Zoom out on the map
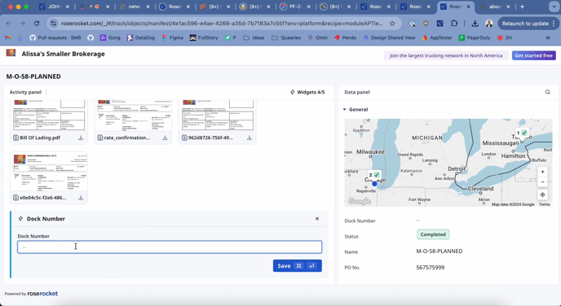Viewport: 561px width, 306px height. pos(542,181)
